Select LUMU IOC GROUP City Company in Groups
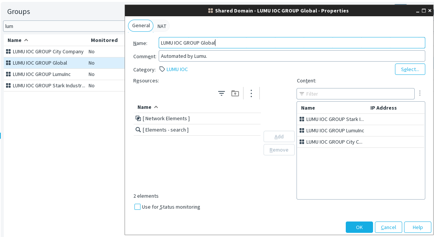 pyautogui.click(x=48, y=52)
